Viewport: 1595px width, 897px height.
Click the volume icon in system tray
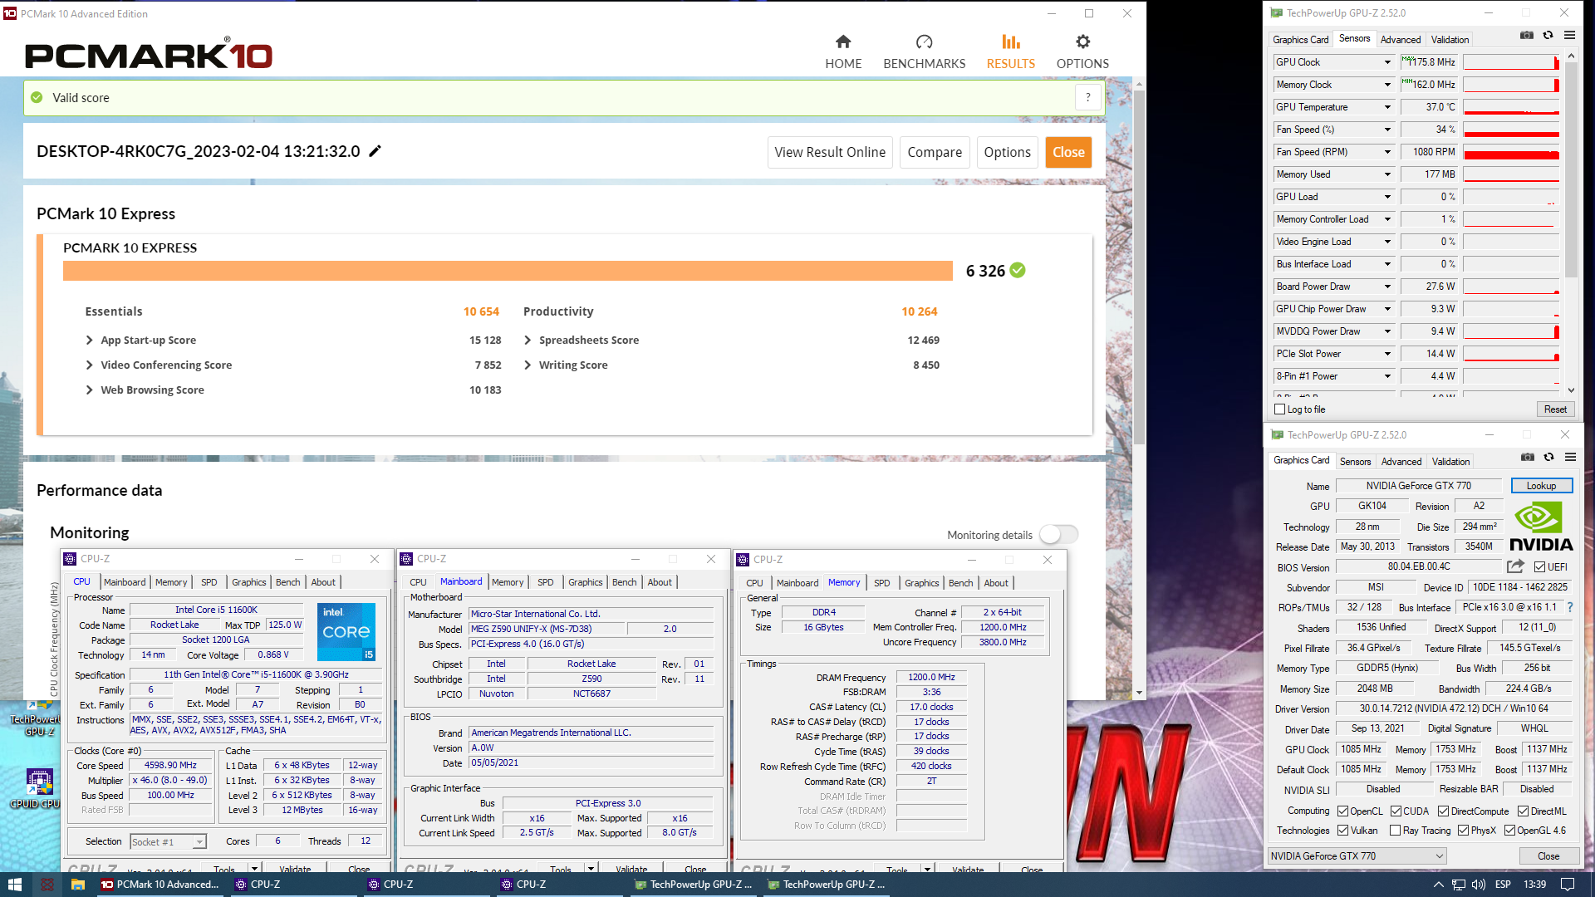1479,885
